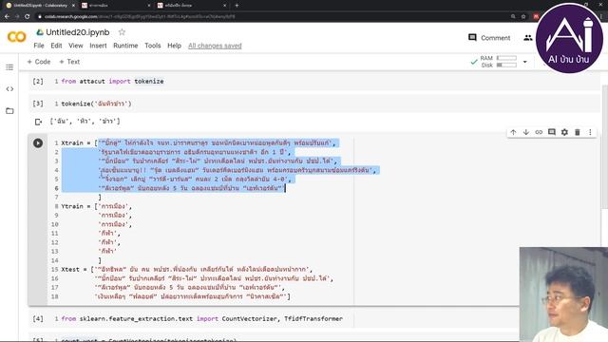Move the cell up
Viewport: 608px width, 342px height.
click(x=513, y=132)
